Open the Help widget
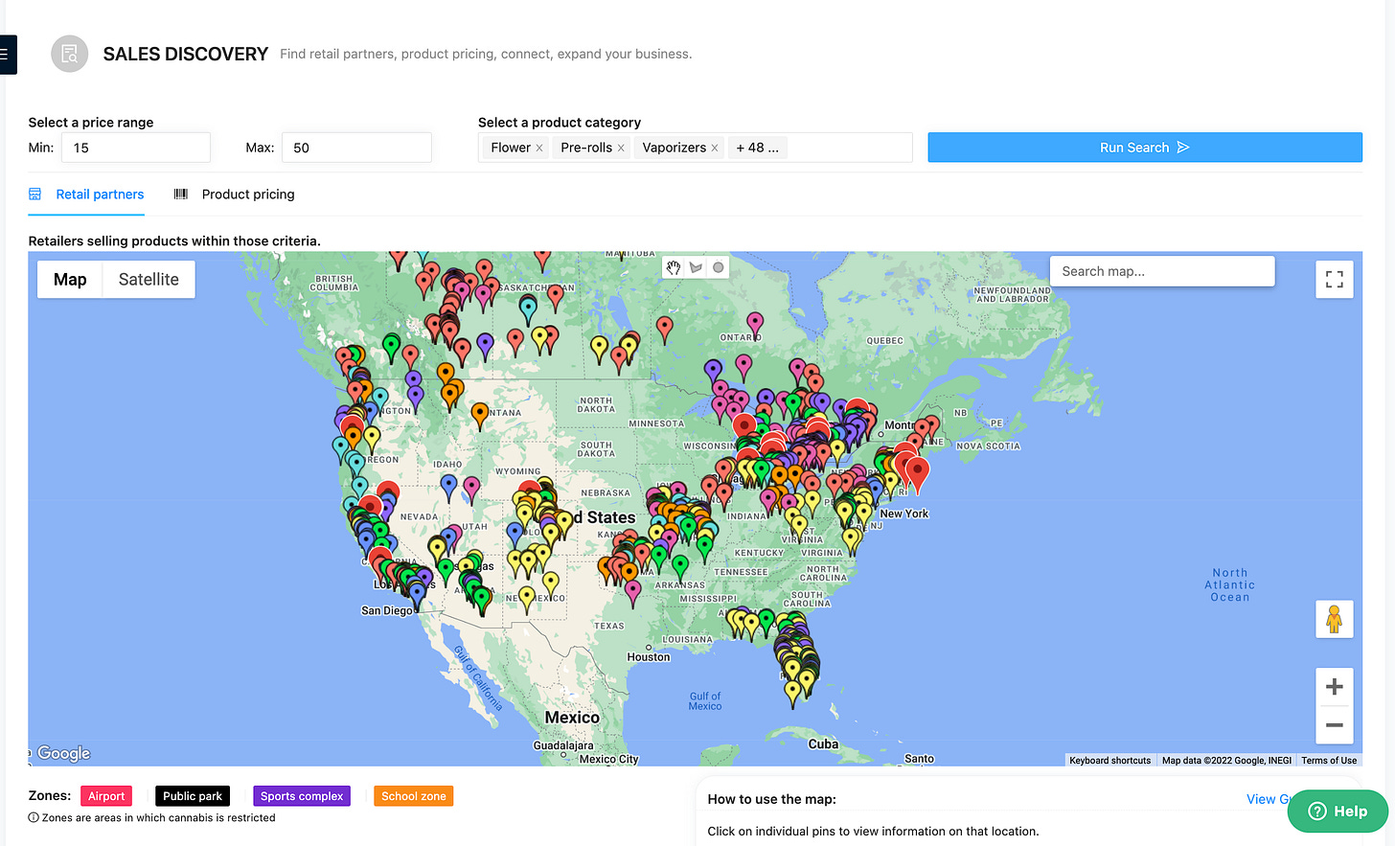Image resolution: width=1395 pixels, height=846 pixels. click(x=1338, y=811)
